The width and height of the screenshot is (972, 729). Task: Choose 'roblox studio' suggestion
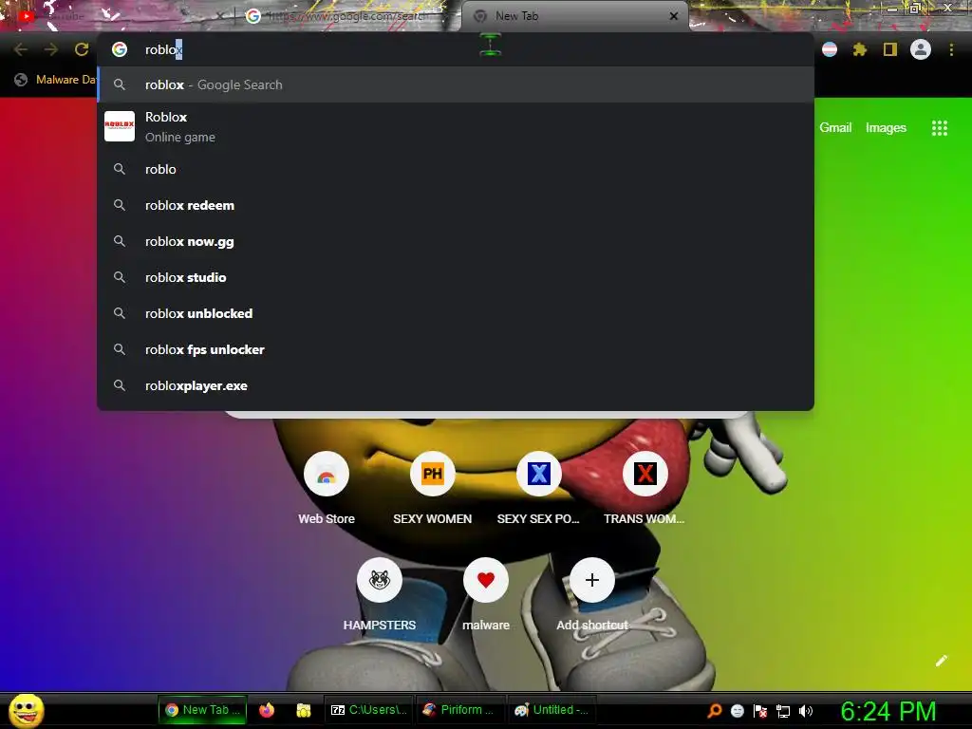tap(456, 277)
